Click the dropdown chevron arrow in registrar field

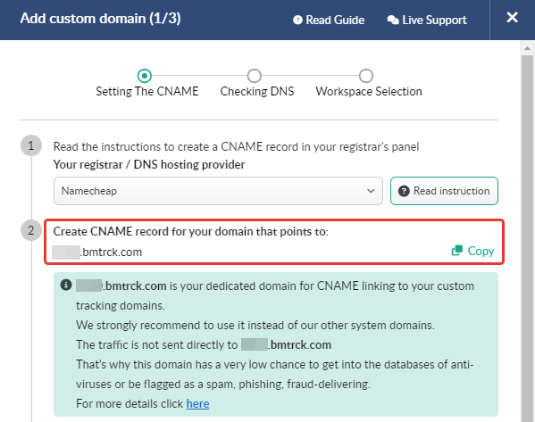(371, 191)
